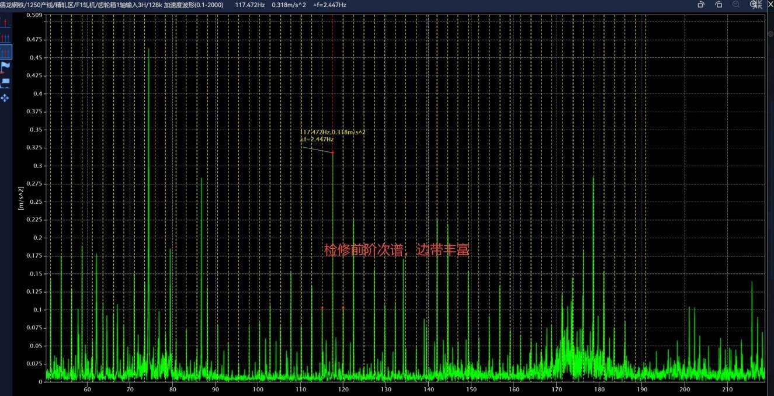Select the single-cursor tool in left toolbar
This screenshot has width=774, height=396.
point(6,23)
